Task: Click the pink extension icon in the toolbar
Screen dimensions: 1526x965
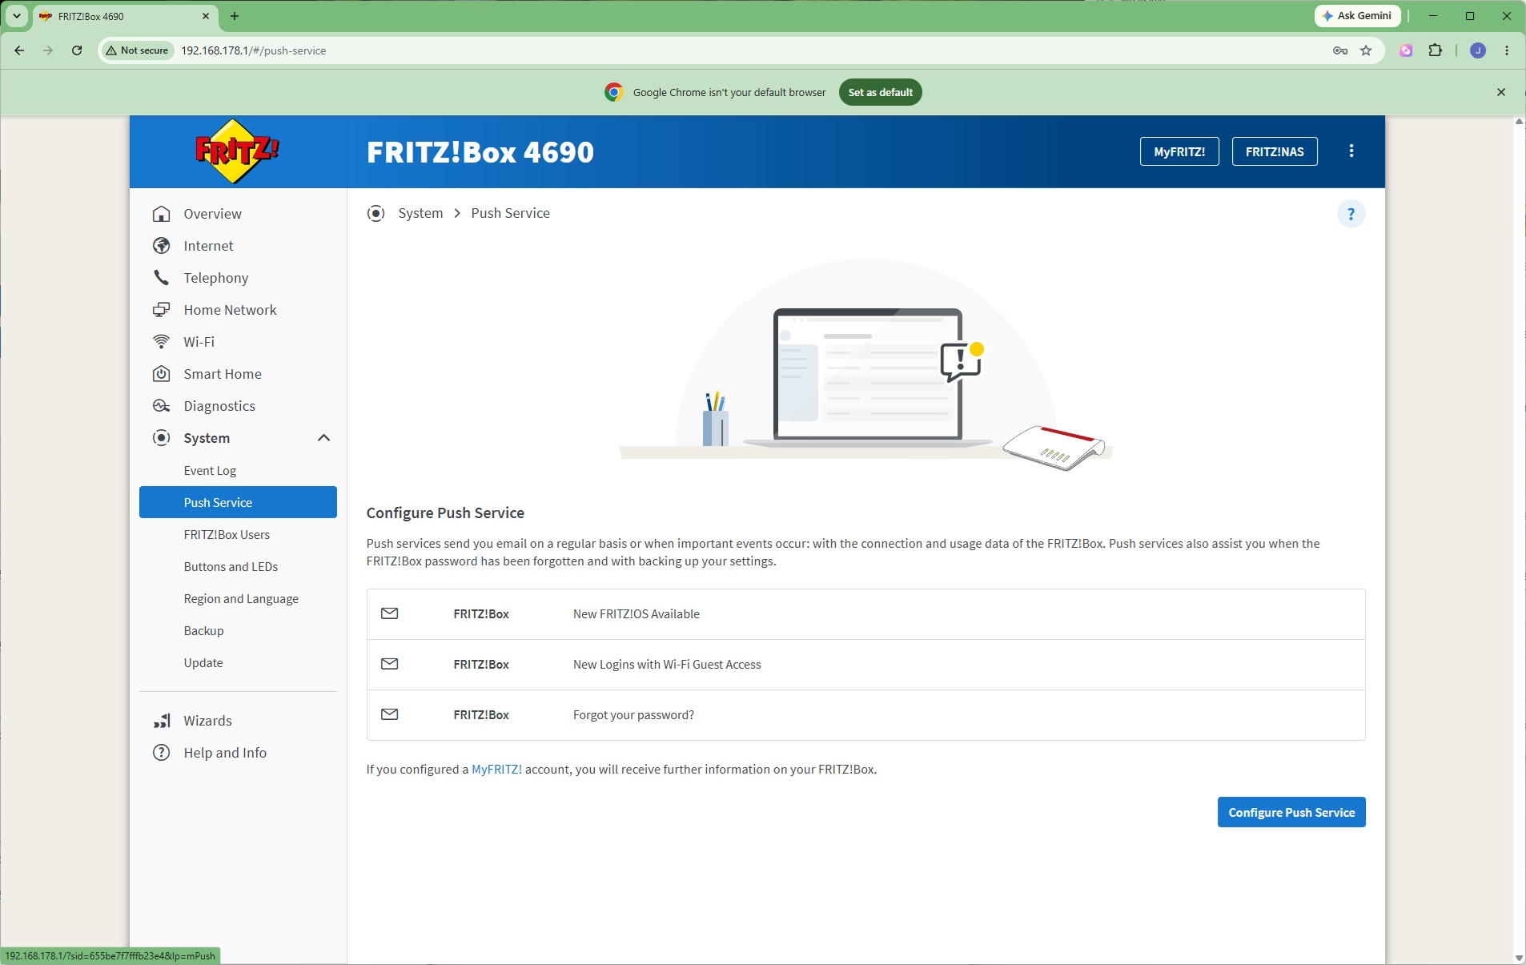Action: pos(1406,50)
